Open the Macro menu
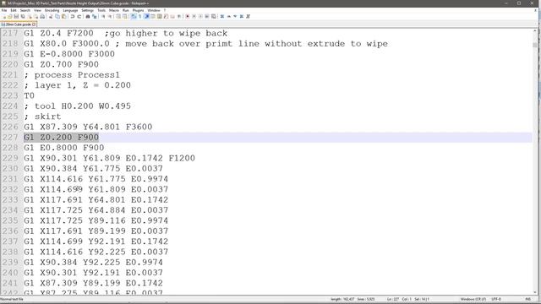 click(x=114, y=10)
